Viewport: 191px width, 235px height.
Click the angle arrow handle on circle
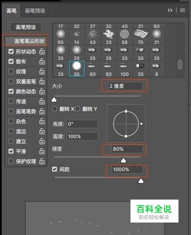click(141, 124)
